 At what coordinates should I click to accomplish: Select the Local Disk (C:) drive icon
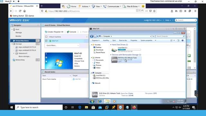(114, 50)
